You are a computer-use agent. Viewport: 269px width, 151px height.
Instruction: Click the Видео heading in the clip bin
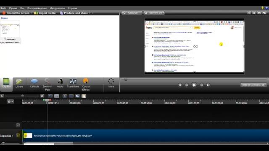coord(5,18)
